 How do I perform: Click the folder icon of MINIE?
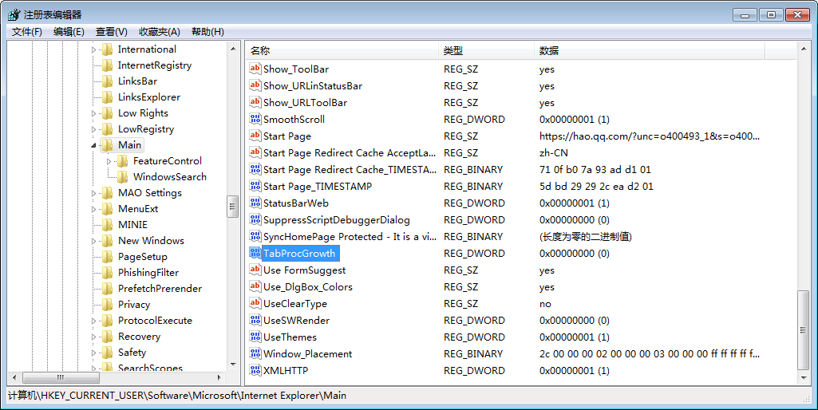(108, 225)
